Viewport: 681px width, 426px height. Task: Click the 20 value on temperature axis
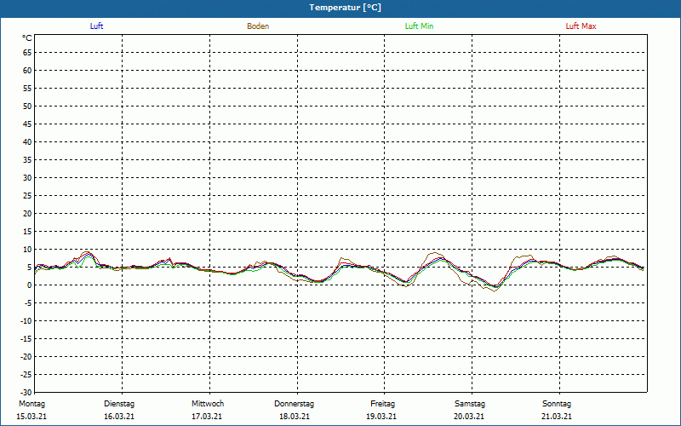click(x=27, y=214)
